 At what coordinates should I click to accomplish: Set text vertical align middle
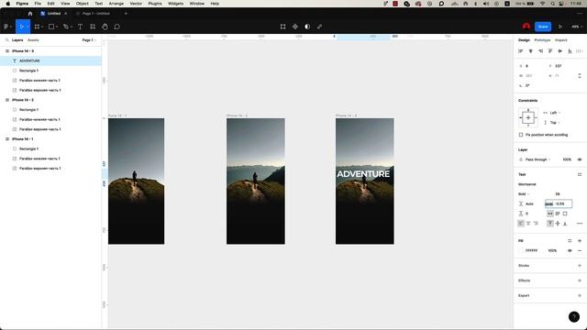coord(558,224)
